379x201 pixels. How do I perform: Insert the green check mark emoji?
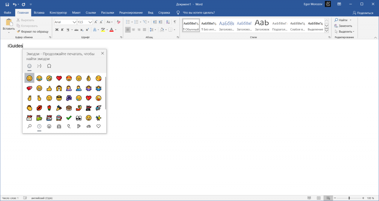click(x=68, y=118)
